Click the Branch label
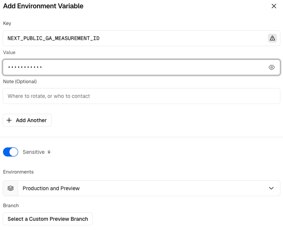This screenshot has height=248, width=283. [11, 206]
